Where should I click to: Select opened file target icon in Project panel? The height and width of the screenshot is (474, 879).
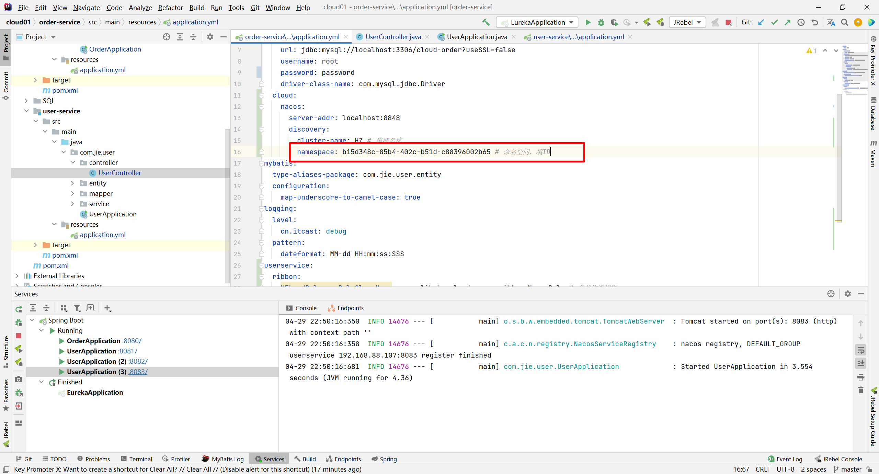[167, 37]
